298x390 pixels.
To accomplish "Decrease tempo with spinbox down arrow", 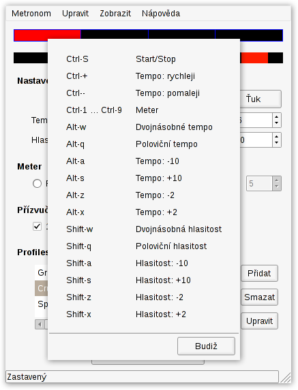I will tap(277, 124).
